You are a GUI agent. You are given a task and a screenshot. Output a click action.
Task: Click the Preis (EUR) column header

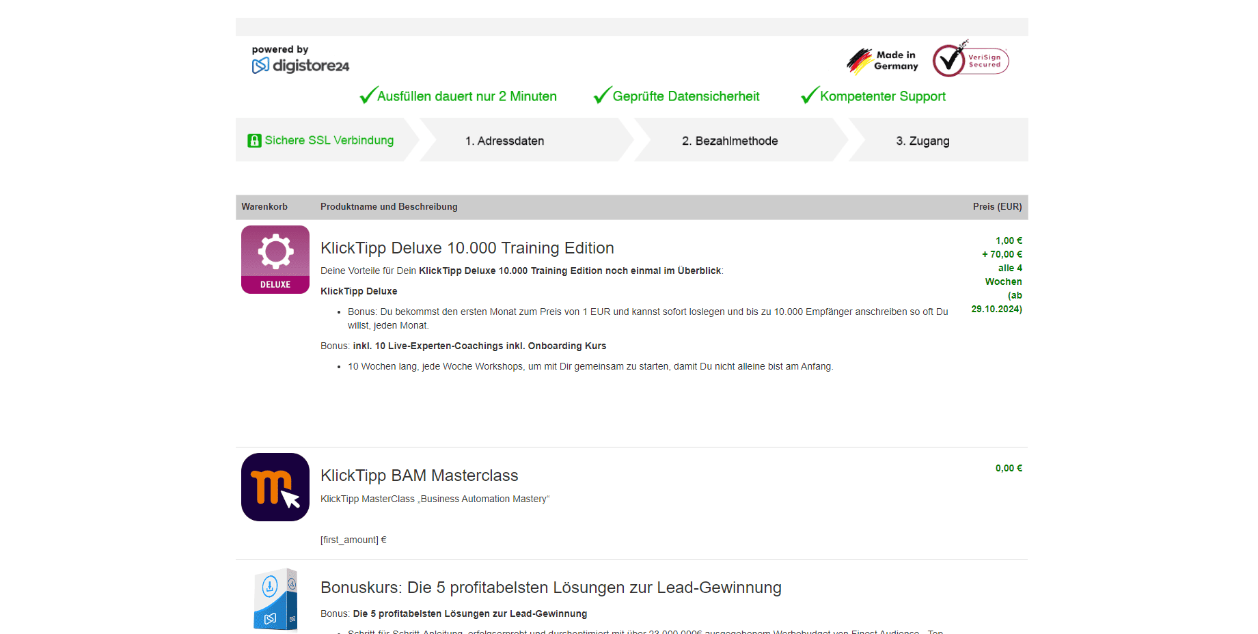coord(998,206)
